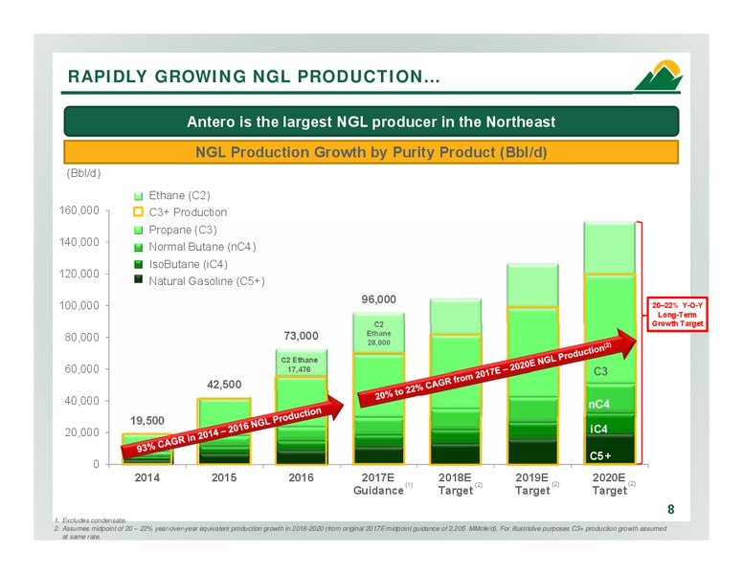Click the 'Natural Gasoline (C5+)' legend text
Image resolution: width=743 pixels, height=574 pixels.
207,281
